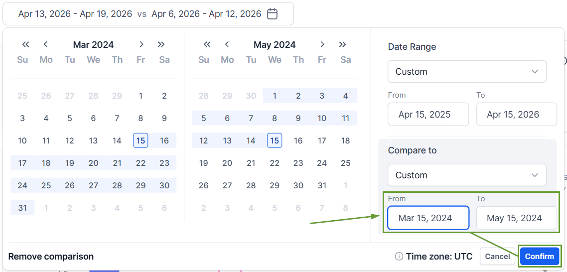Click the time zone info icon

399,257
